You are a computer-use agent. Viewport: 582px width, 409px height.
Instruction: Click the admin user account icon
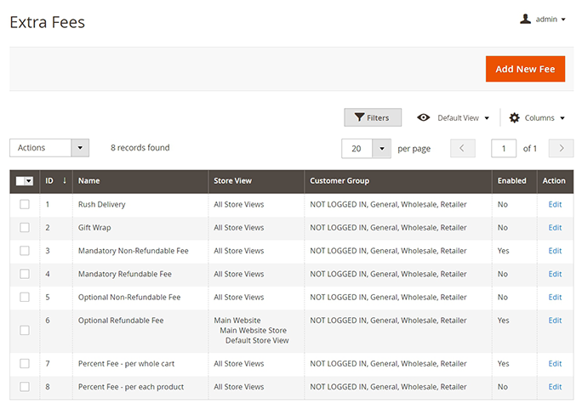click(x=525, y=19)
